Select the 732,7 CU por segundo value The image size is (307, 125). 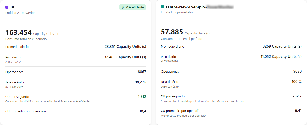pyautogui.click(x=297, y=96)
